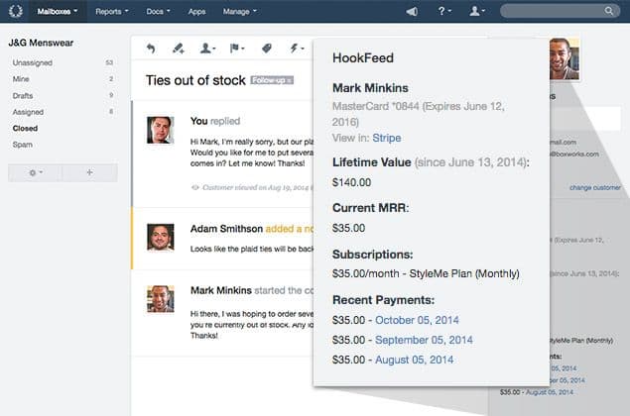Click the search field in top bar
Screen dimensions: 630x416
(x=561, y=12)
